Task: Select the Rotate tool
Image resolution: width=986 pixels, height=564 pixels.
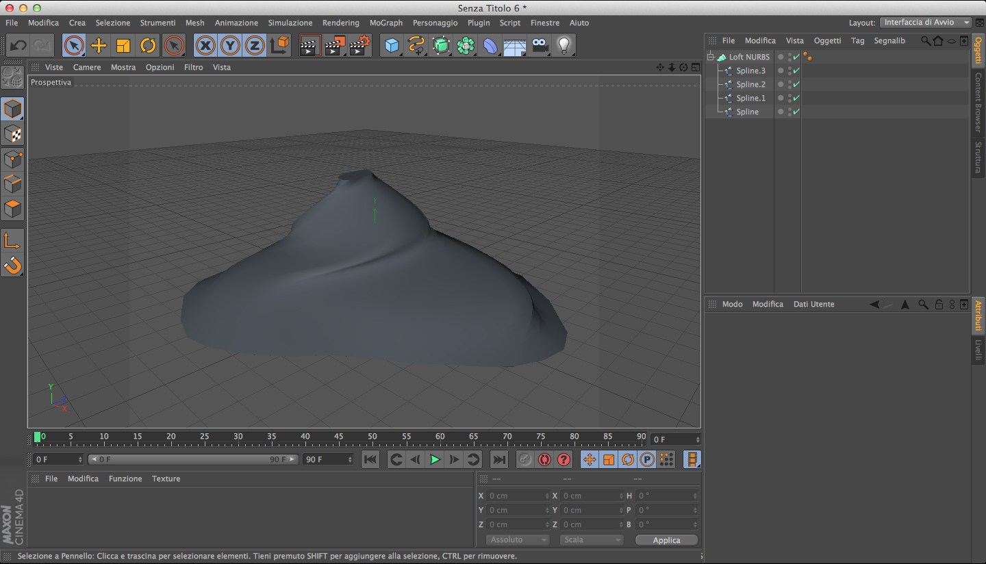Action: coord(148,46)
